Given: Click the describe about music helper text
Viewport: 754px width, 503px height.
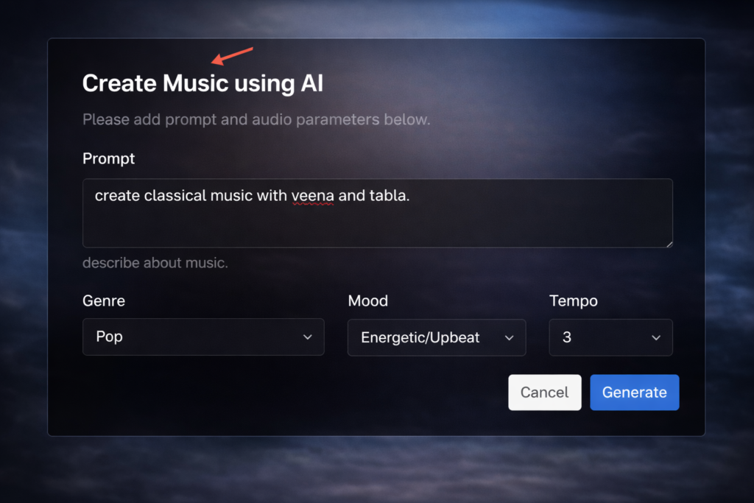Looking at the screenshot, I should tap(155, 262).
